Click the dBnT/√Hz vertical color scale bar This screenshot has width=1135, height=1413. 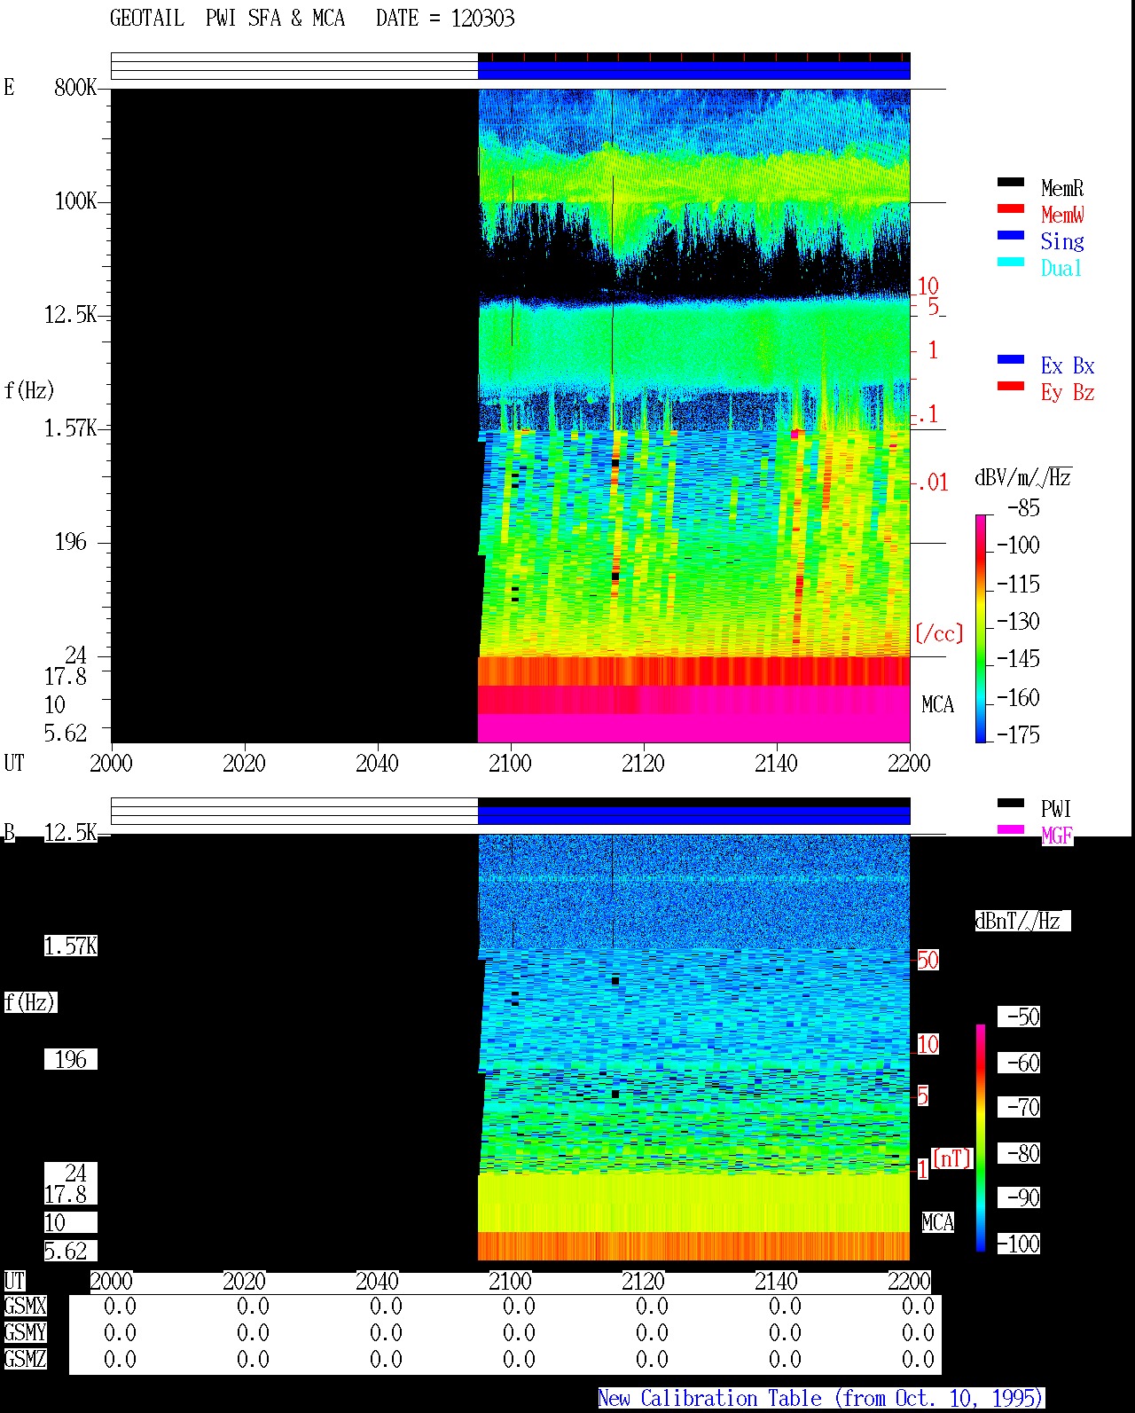[981, 1138]
